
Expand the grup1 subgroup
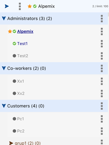click(11, 143)
